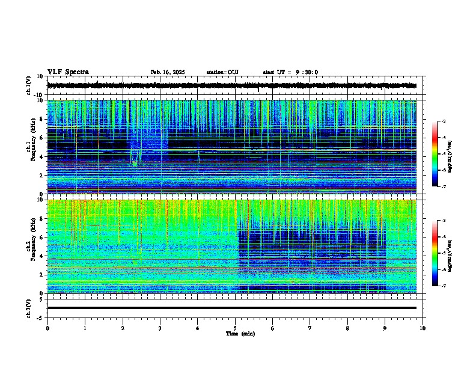Click time axis tick label "5"

pyautogui.click(x=235, y=328)
